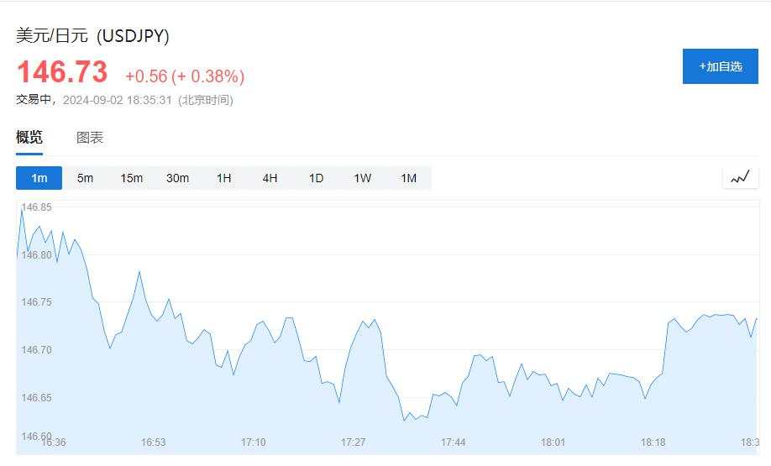The image size is (771, 466).
Task: Click the 16:53 time axis label
Action: coord(154,442)
